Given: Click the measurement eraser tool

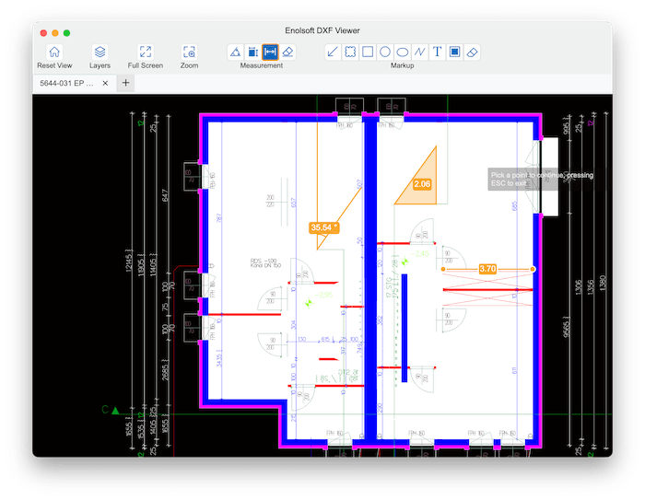Looking at the screenshot, I should [x=288, y=52].
